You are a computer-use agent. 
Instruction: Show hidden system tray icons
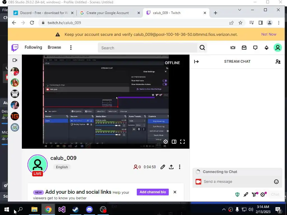[224, 209]
